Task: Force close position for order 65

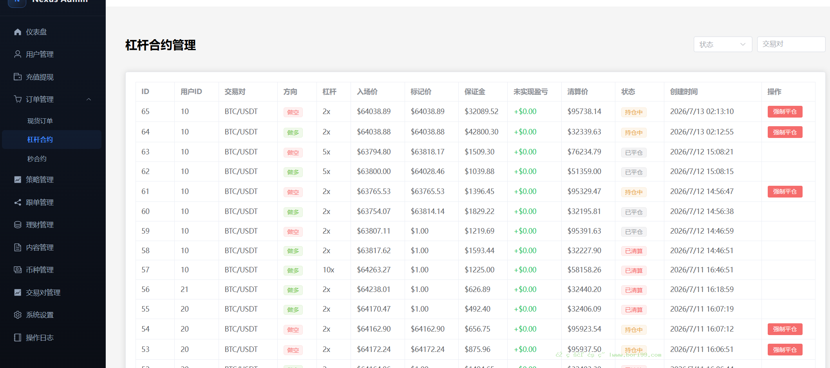Action: 785,112
